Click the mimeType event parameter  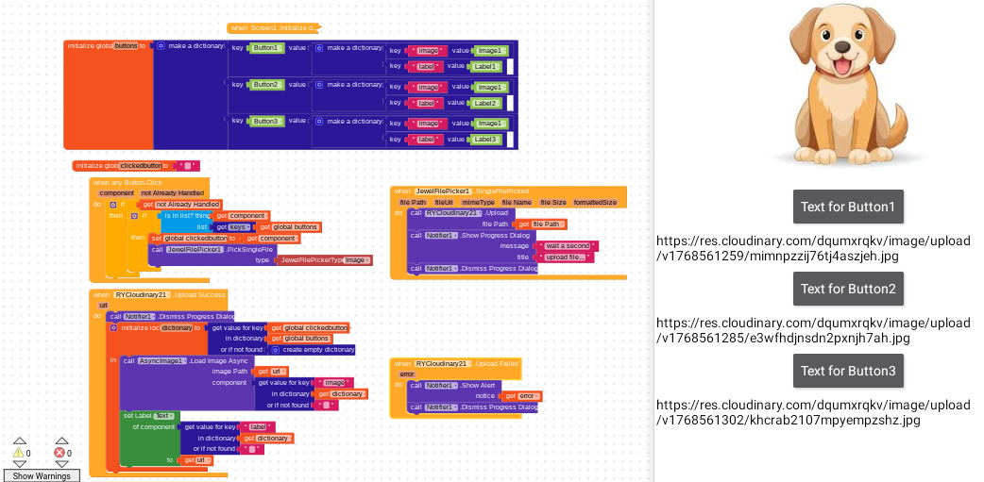pyautogui.click(x=478, y=203)
